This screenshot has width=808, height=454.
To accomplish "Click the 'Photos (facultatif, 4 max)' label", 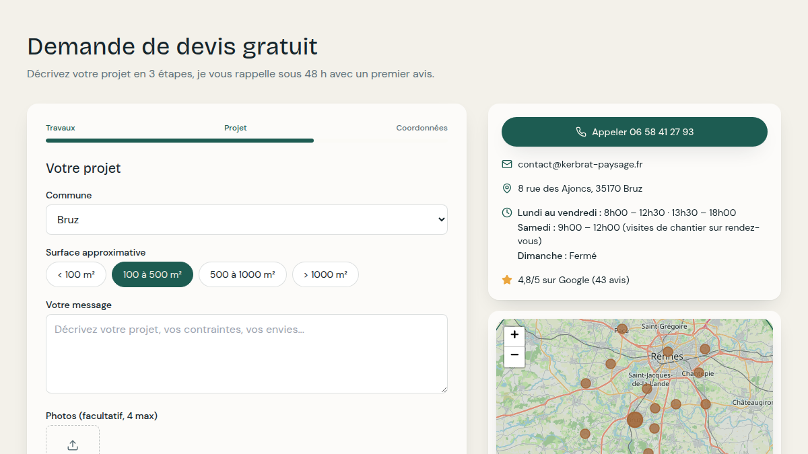I will click(102, 416).
